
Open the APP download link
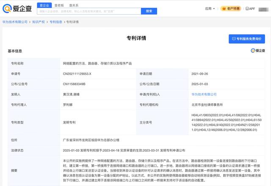click(250, 8)
